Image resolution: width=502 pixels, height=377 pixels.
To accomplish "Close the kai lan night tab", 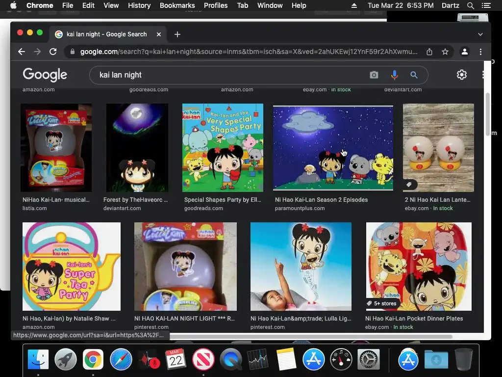I will (159, 34).
